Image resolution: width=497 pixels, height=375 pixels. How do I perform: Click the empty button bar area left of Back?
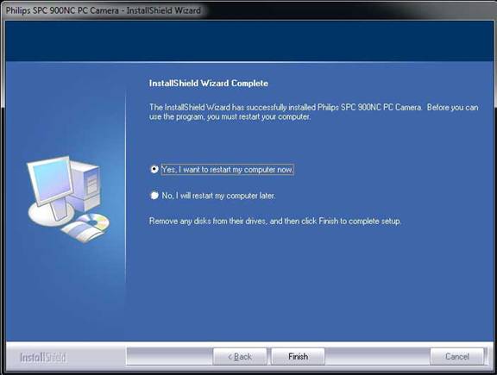(170, 356)
